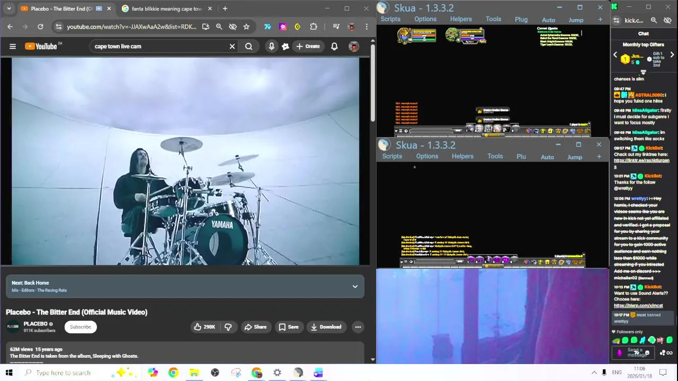Play the Placebo music video frame
This screenshot has height=381, width=678.
185,161
